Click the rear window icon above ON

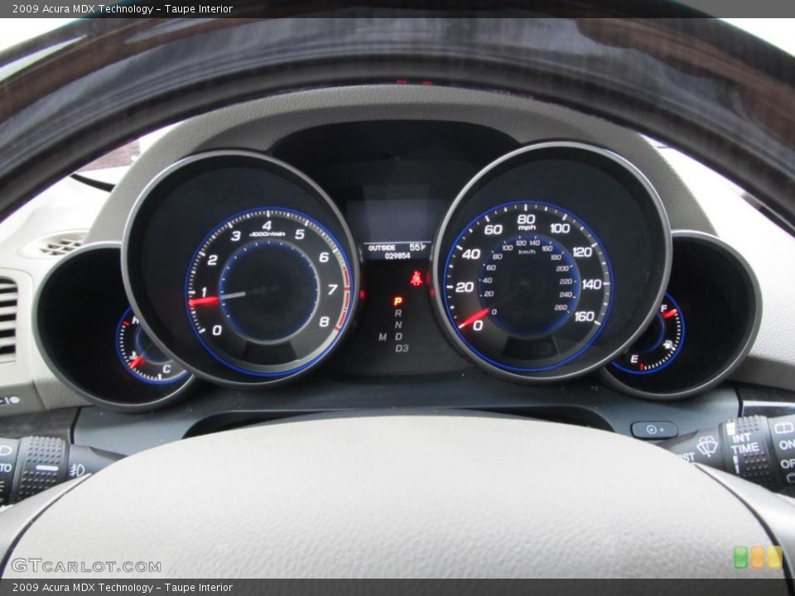(784, 428)
